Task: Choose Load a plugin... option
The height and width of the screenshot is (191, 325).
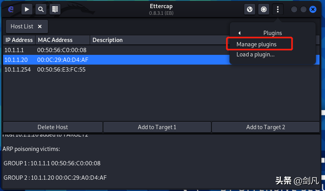Action: pos(256,54)
